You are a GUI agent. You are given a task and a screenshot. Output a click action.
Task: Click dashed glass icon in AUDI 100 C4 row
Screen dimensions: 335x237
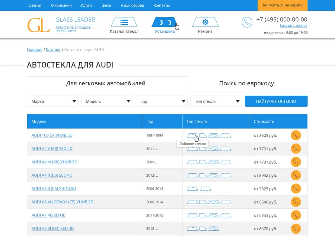pos(226,135)
